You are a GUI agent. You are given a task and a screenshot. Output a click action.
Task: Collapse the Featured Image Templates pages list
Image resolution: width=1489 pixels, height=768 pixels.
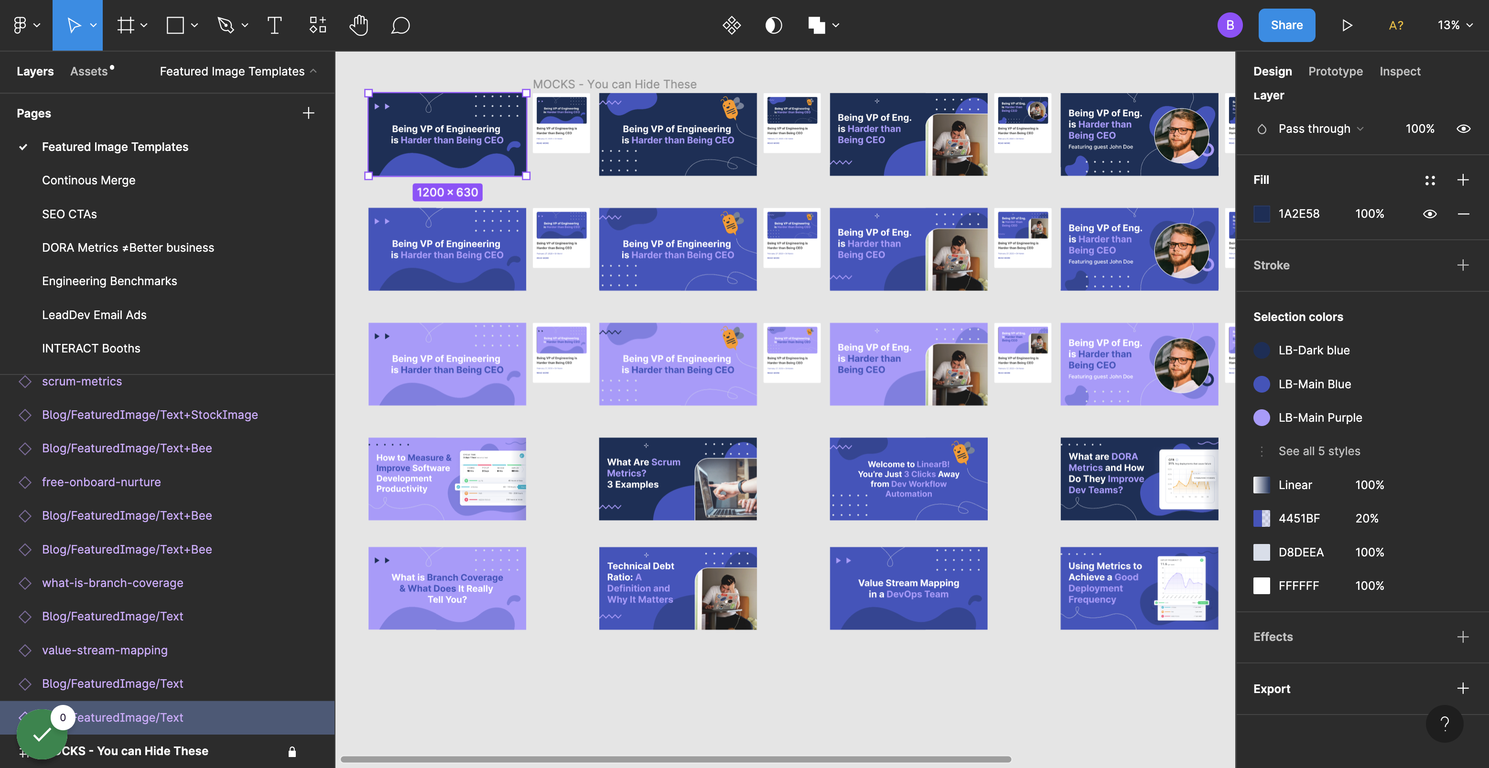pyautogui.click(x=238, y=71)
